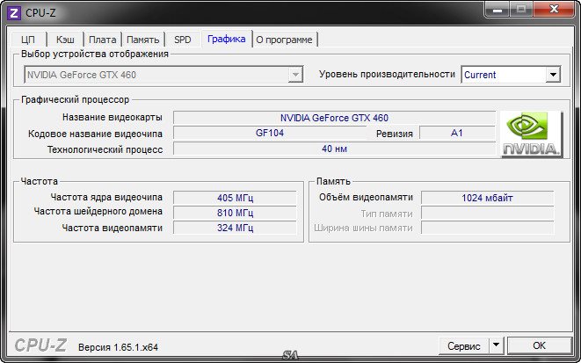Select the 324 МГц memory clock value
Viewport: 581px width, 363px height.
(x=235, y=228)
